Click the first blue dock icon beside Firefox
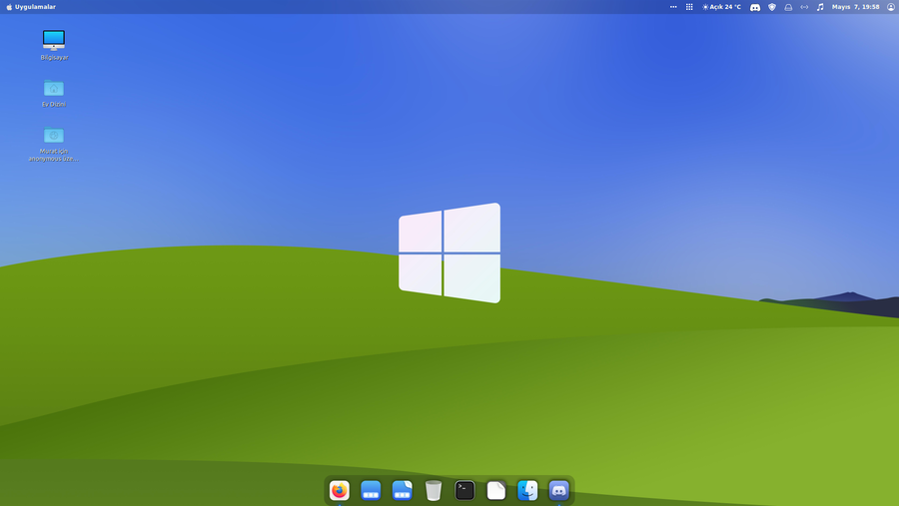Screen dimensions: 899x506 tap(371, 490)
